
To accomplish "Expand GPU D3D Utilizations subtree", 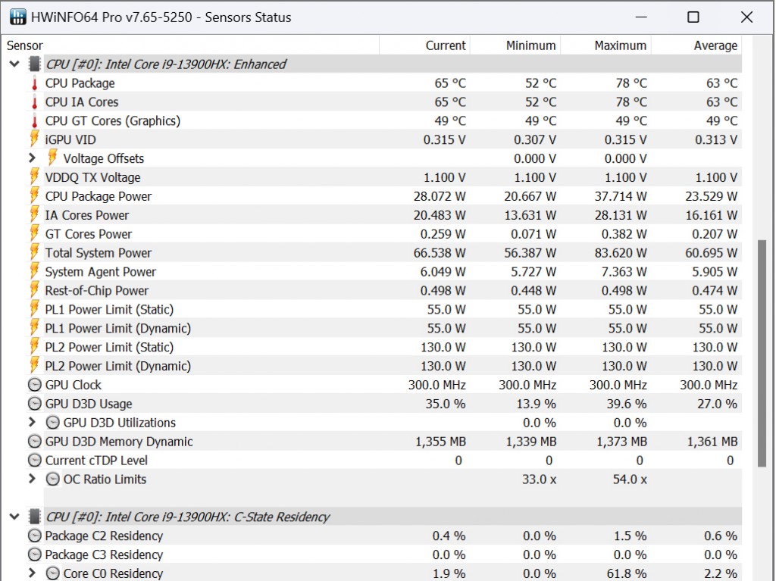I will pyautogui.click(x=32, y=423).
